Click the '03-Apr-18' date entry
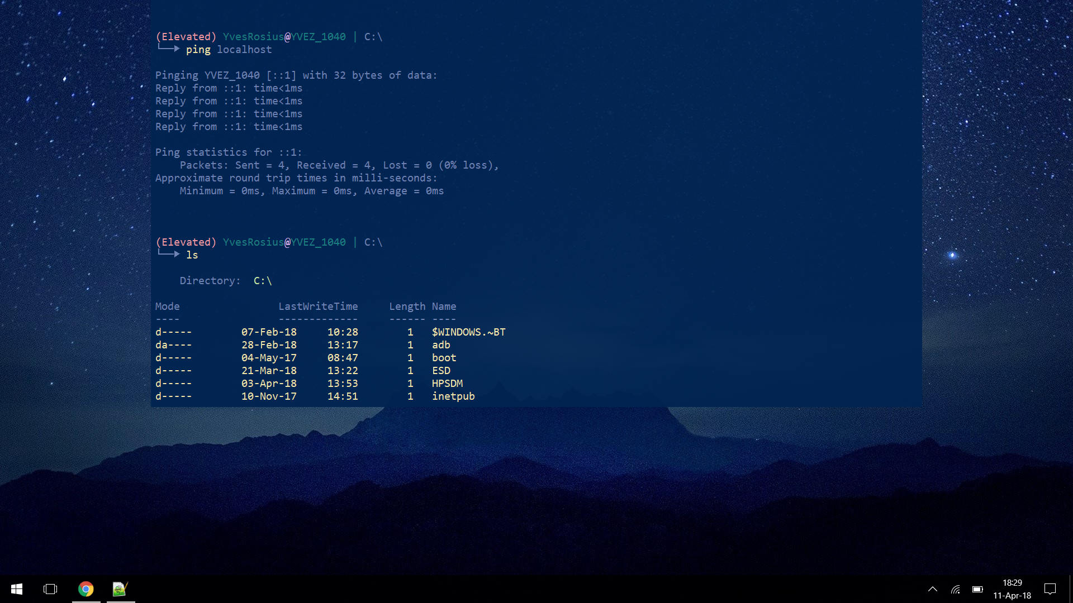This screenshot has width=1073, height=603. coord(269,384)
